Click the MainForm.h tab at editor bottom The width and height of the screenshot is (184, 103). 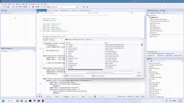pyautogui.click(x=130, y=96)
